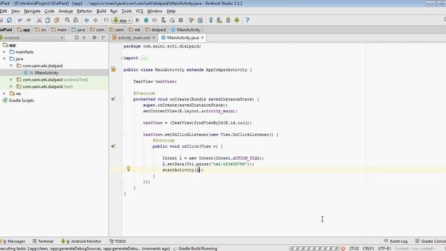Start debugging with the bug icon
Image resolution: width=446 pixels, height=251 pixels.
point(146,20)
